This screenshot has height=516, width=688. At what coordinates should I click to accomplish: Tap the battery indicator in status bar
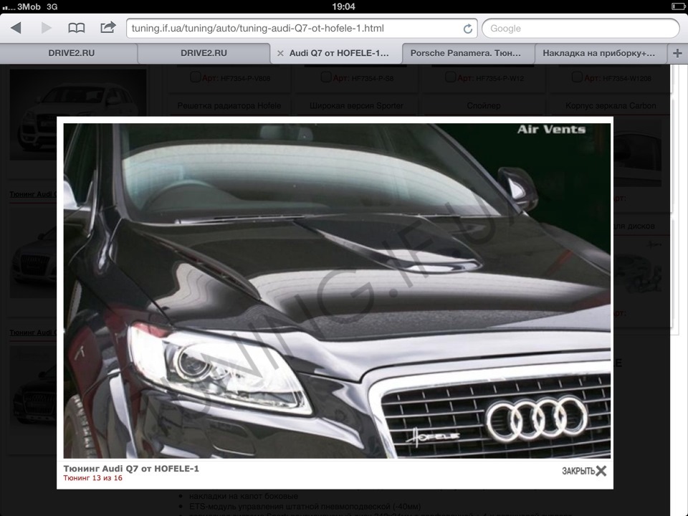678,6
